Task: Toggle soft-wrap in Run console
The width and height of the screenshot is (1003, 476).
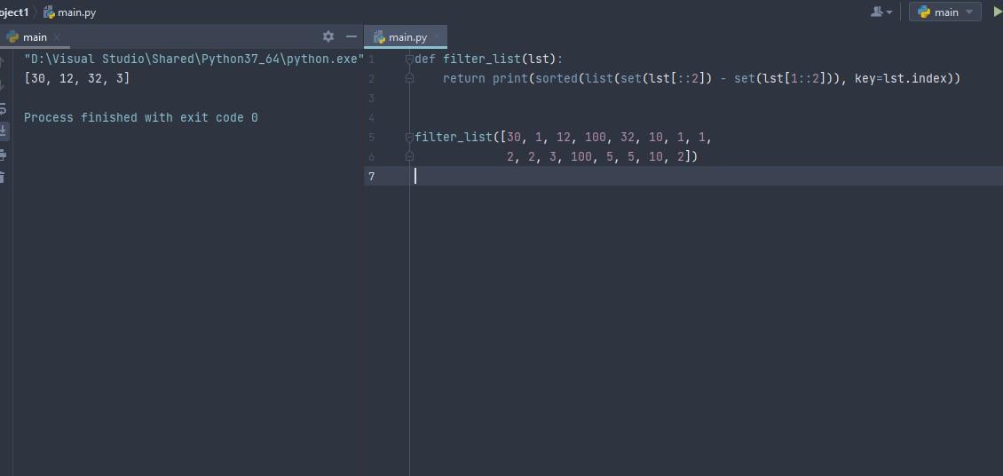Action: [x=4, y=108]
